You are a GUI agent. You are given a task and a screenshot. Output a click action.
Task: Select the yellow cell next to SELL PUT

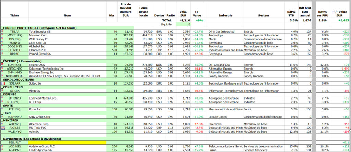coord(68,142)
